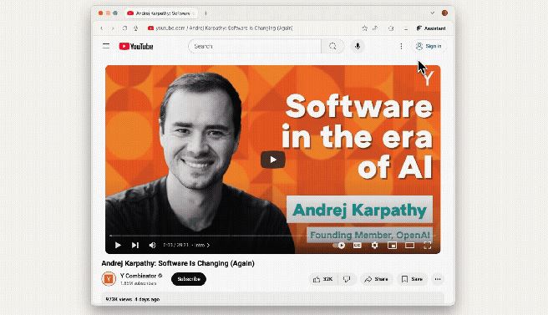Click the address bar URL
The width and height of the screenshot is (548, 315).
(x=224, y=28)
